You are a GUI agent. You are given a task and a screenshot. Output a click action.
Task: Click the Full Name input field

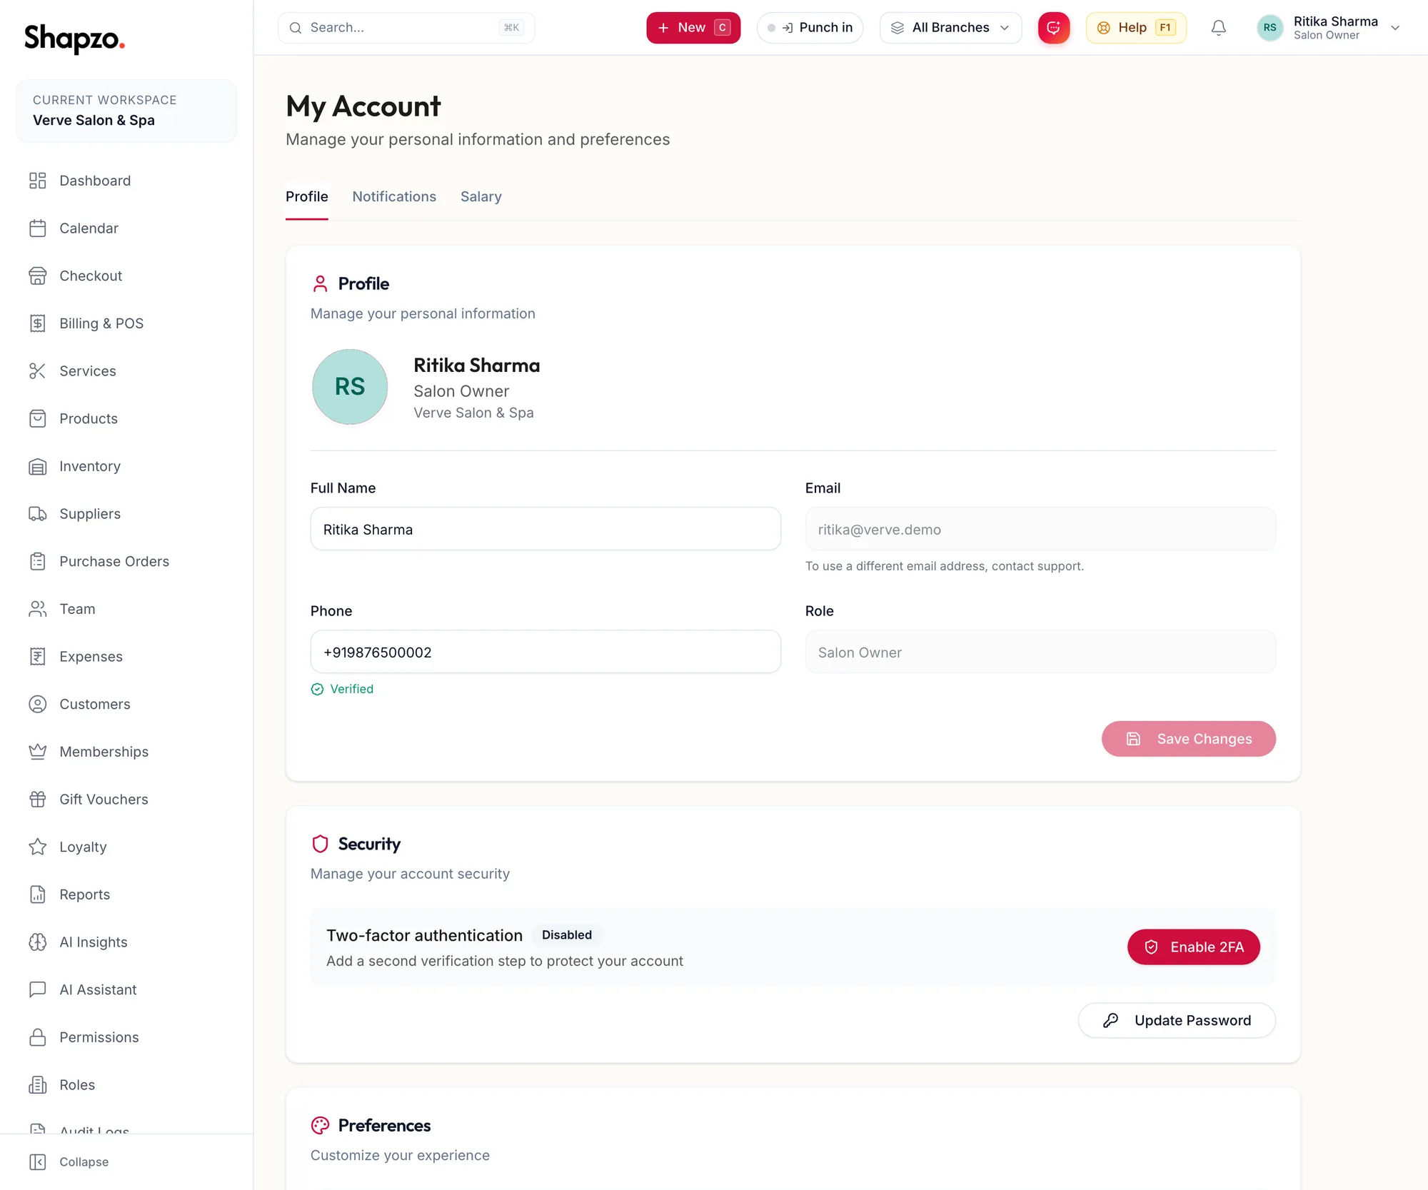click(545, 529)
